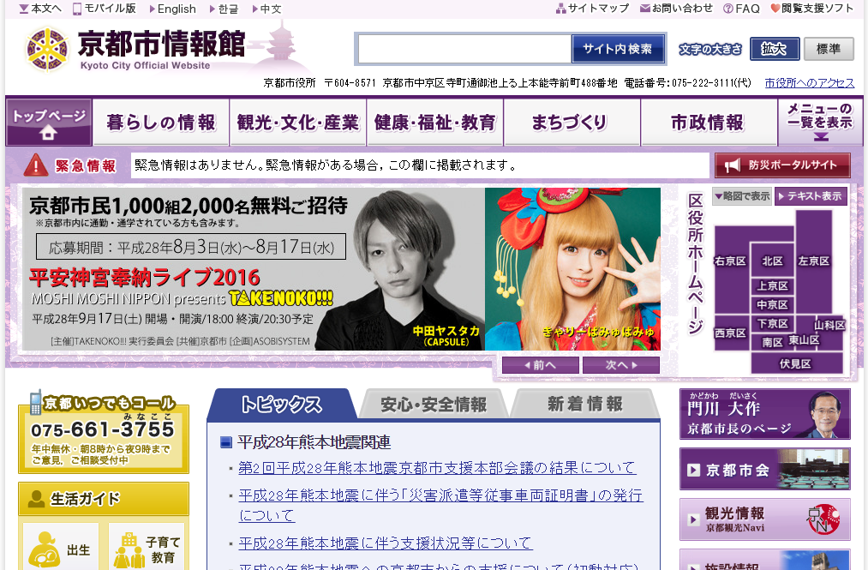
Task: Click the skip-to-content arrow icon beside 本文へ
Action: pos(24,9)
